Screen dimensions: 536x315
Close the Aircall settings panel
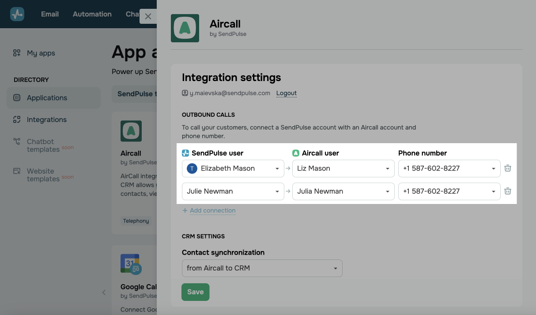click(148, 16)
